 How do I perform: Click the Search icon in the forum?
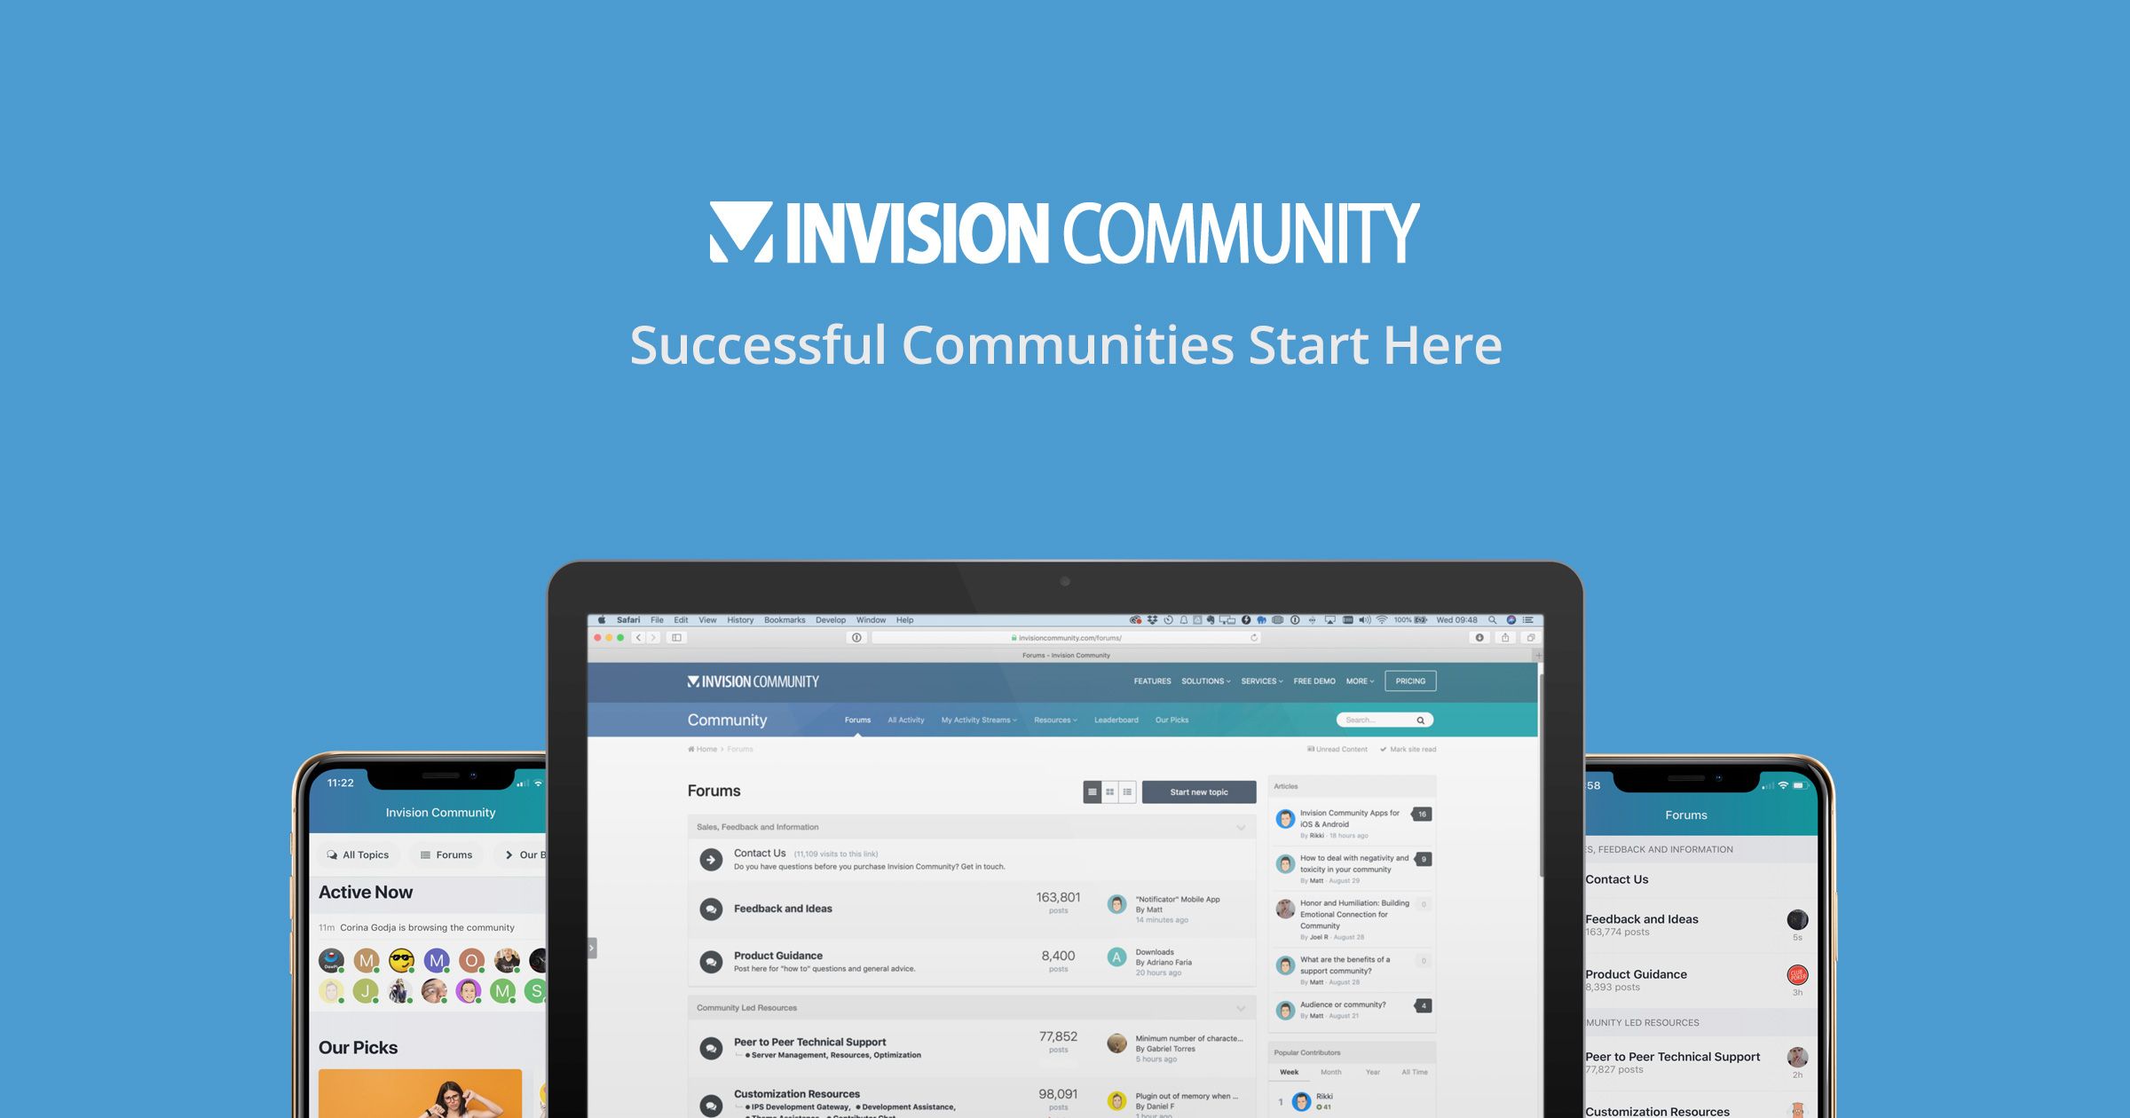tap(1422, 720)
